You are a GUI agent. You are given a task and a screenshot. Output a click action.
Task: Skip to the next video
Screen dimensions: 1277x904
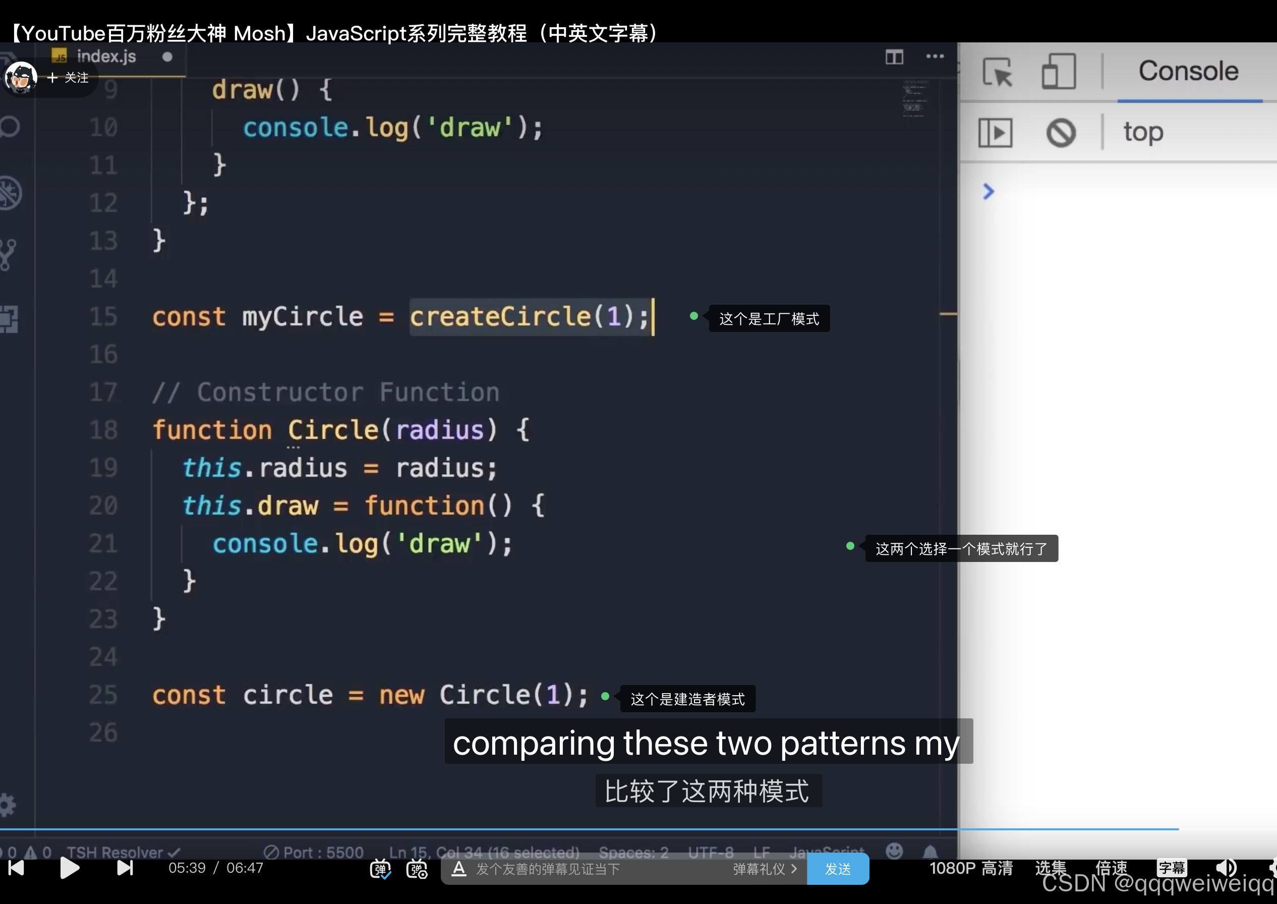click(x=125, y=868)
